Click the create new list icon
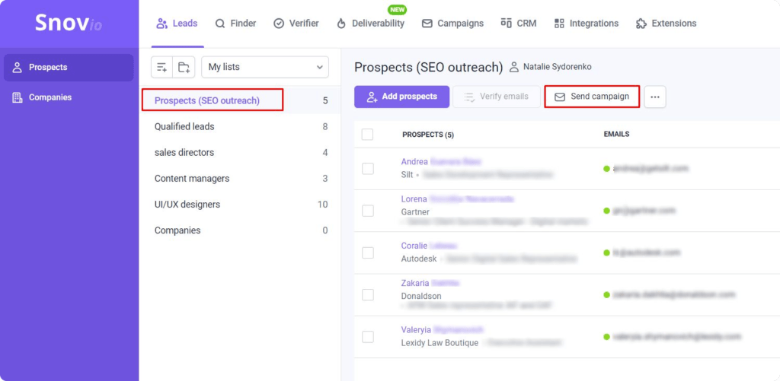The image size is (780, 381). click(x=161, y=67)
